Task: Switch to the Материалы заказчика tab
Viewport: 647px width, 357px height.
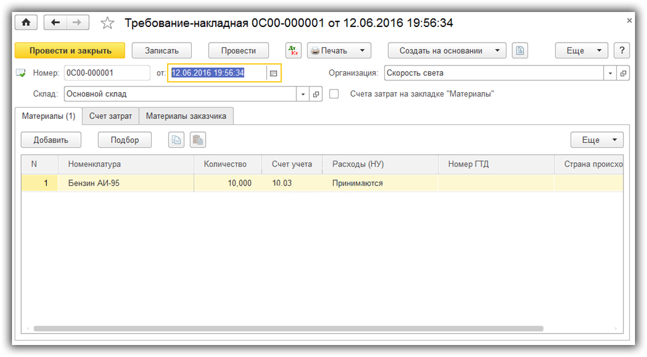Action: pos(186,116)
